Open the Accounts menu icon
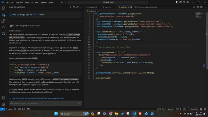 (3, 98)
